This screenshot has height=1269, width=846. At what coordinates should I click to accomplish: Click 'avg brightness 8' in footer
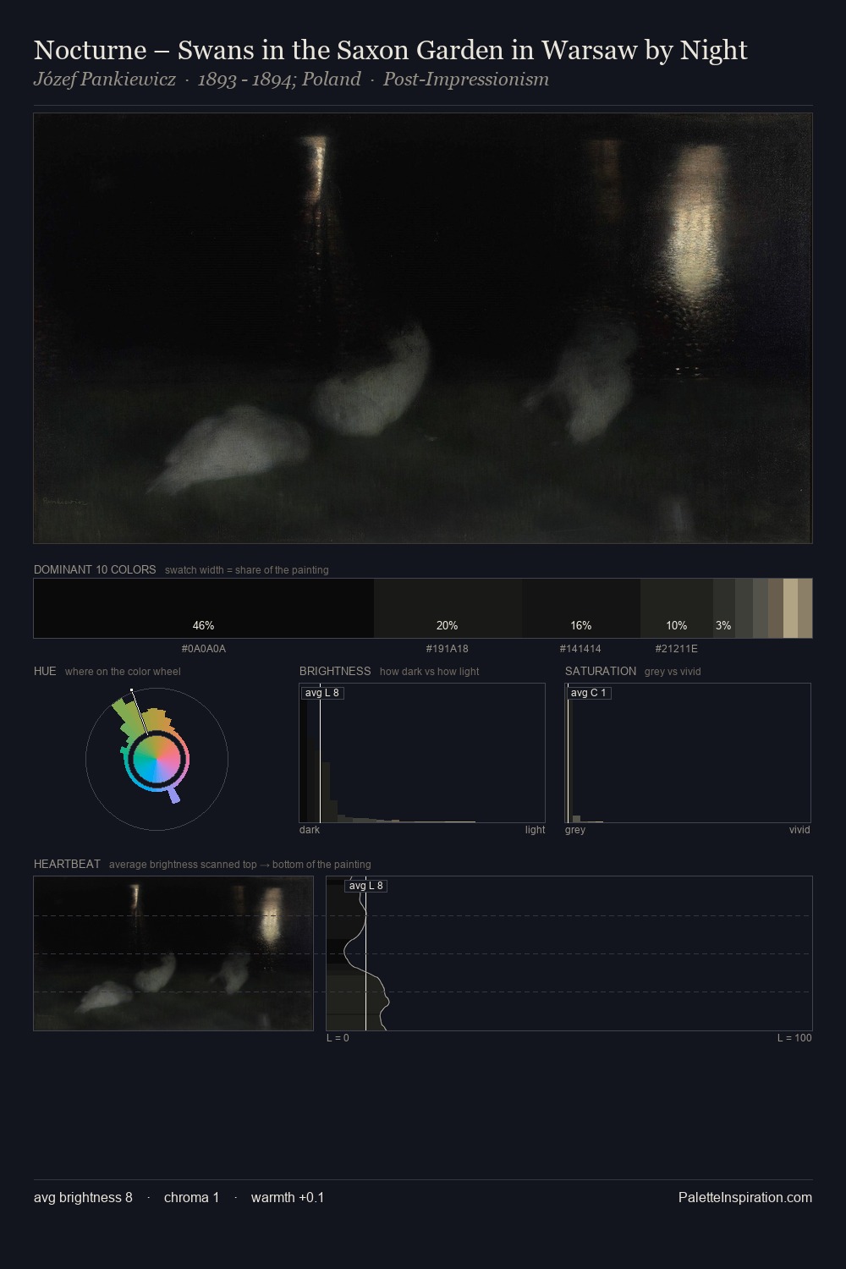point(83,1197)
